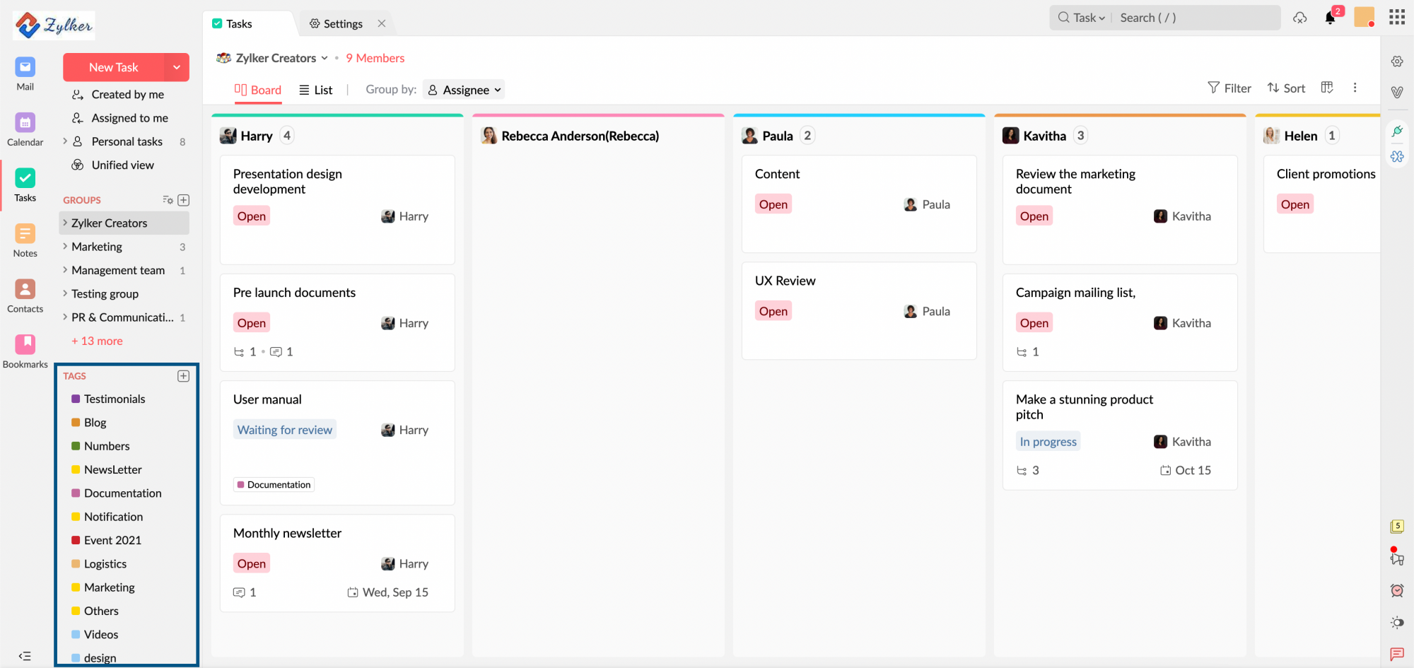The width and height of the screenshot is (1414, 668).
Task: Toggle night mode icon in right rail
Action: 1397,623
